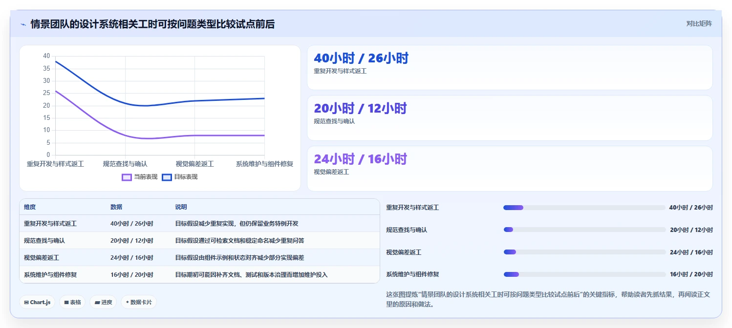Viewport: 732px width, 328px height.
Task: Click description 目标假设由组件示例和状态对齐减少部分实现偏差
Action: (239, 258)
